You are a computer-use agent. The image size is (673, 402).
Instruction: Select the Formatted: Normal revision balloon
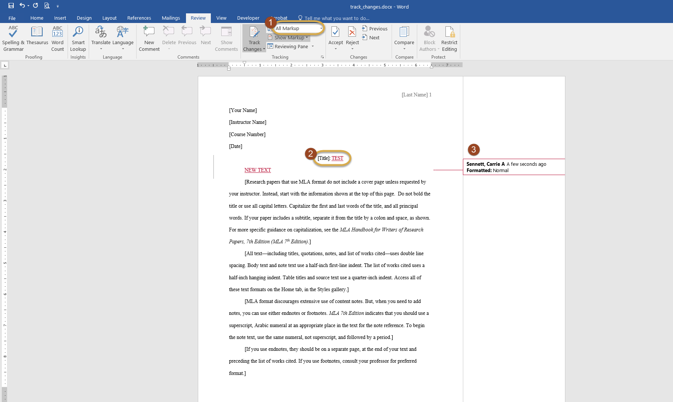[x=514, y=167]
